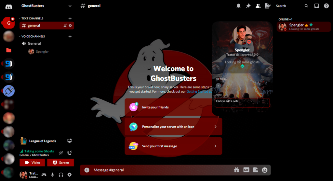
Task: Deafen with the headphones icon
Action: 61,175
